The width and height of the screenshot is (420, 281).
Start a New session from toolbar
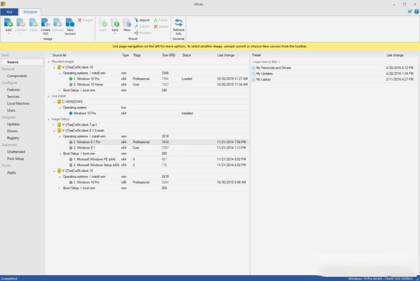(x=70, y=23)
